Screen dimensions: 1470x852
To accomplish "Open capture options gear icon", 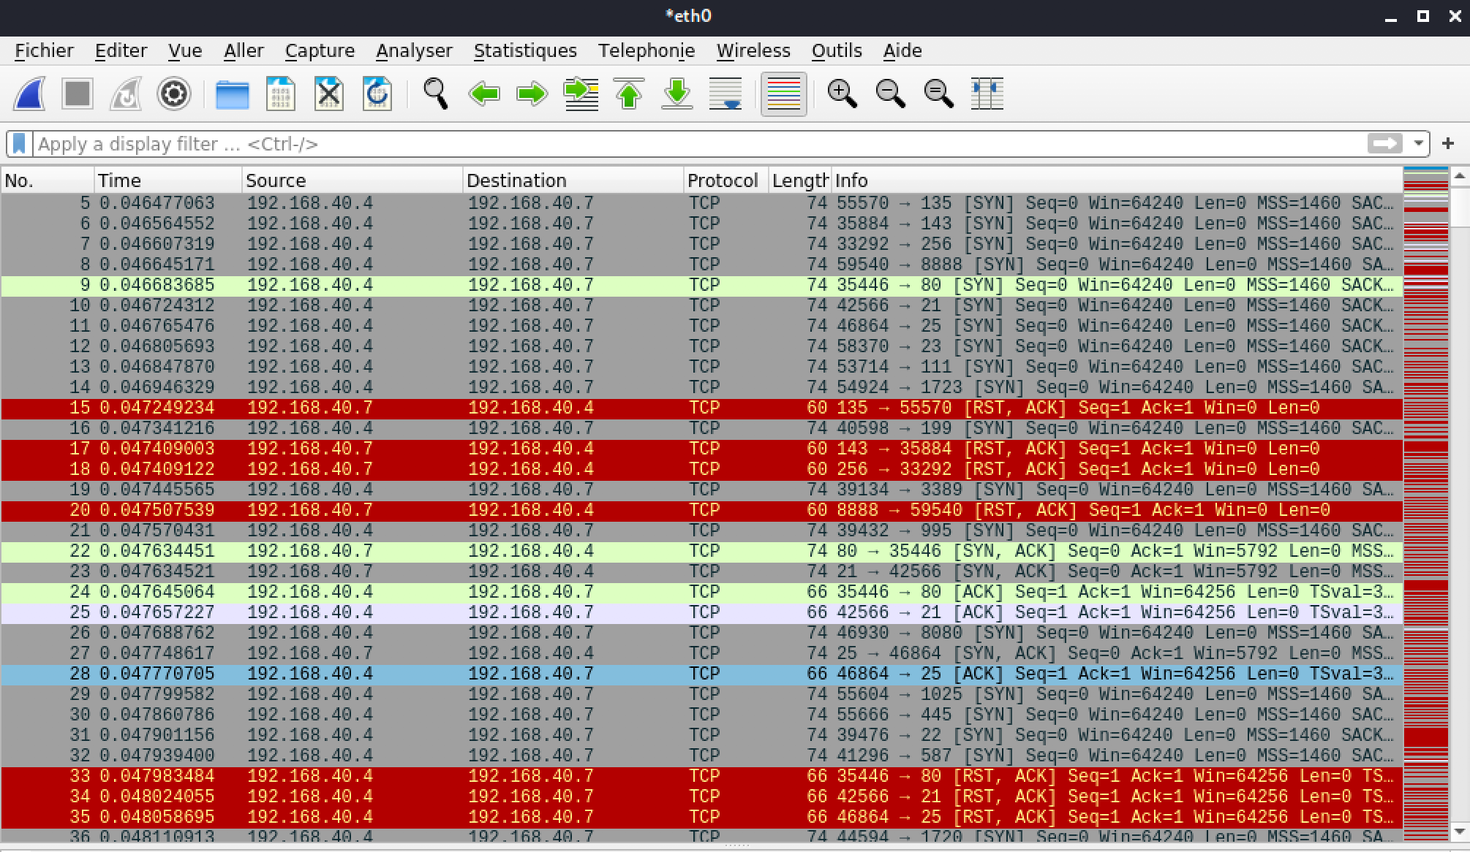I will (x=174, y=94).
